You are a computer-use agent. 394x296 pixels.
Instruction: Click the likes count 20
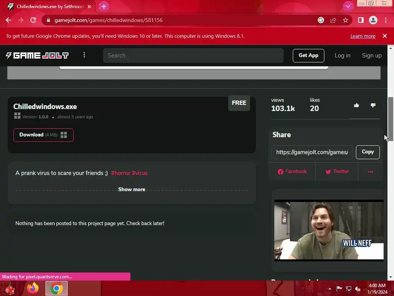[314, 108]
